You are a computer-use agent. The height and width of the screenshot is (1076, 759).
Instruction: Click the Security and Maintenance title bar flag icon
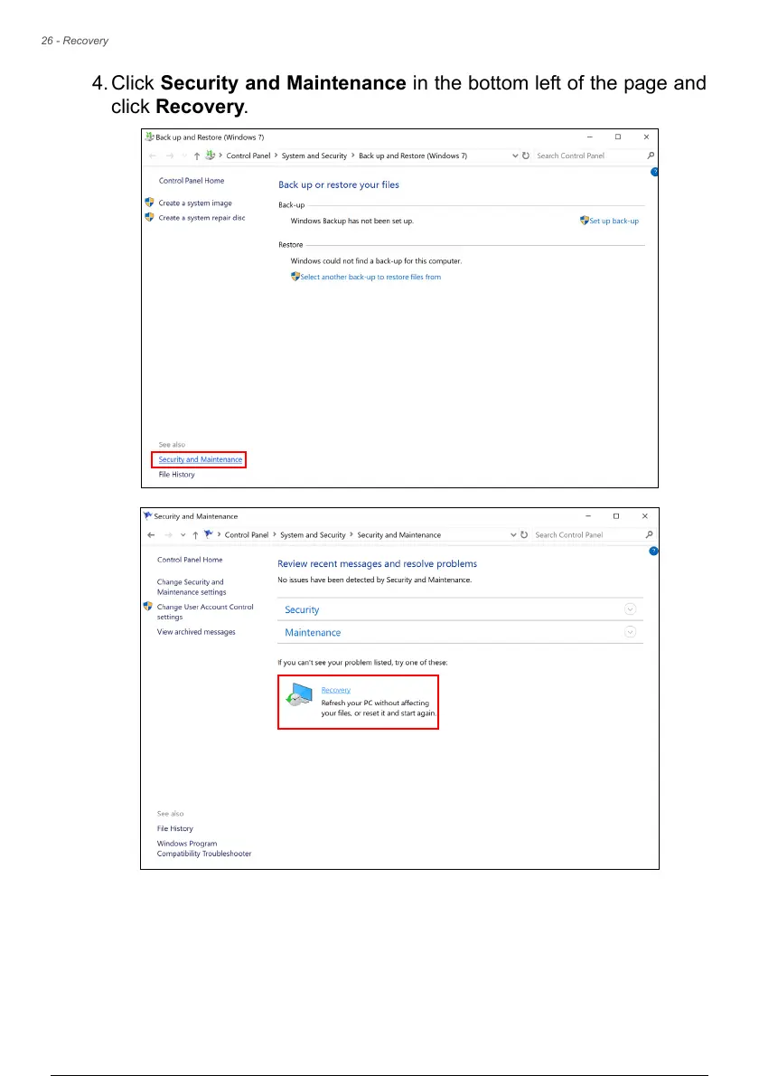(x=147, y=516)
